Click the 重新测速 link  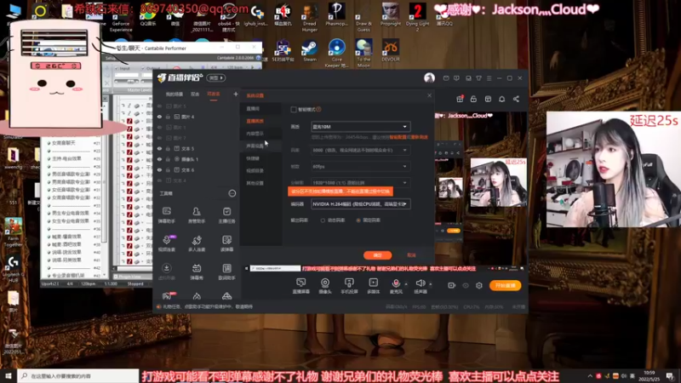click(419, 137)
